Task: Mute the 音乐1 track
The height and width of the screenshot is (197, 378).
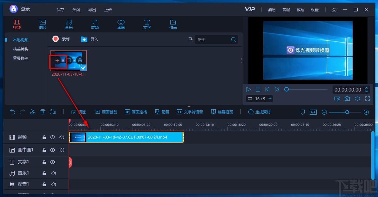Action: (53, 173)
